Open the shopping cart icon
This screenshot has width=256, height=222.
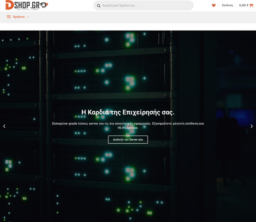(251, 6)
